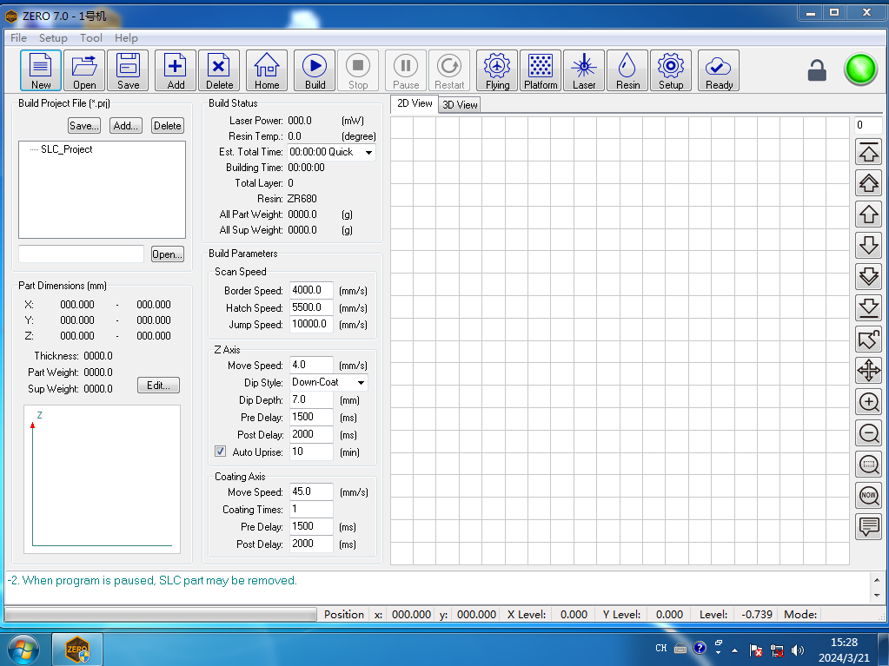Click the layer number field showing 0
Viewport: 889px width, 666px height.
click(x=868, y=125)
